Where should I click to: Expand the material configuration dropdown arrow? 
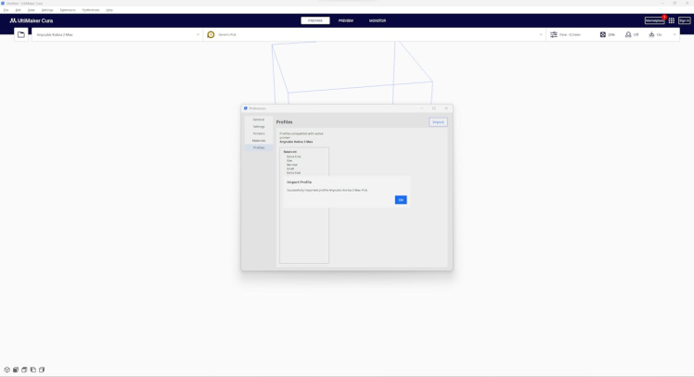pos(540,34)
